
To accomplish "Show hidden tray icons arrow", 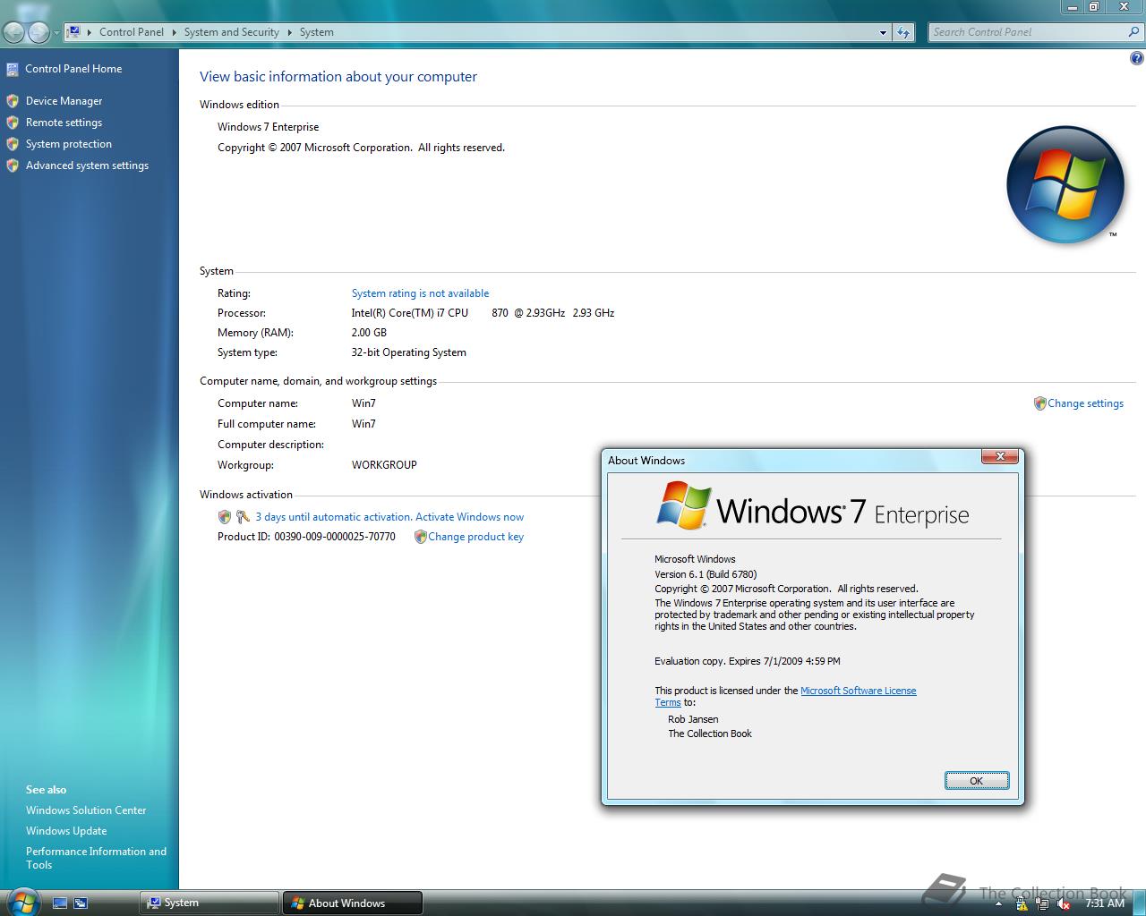I will point(998,904).
